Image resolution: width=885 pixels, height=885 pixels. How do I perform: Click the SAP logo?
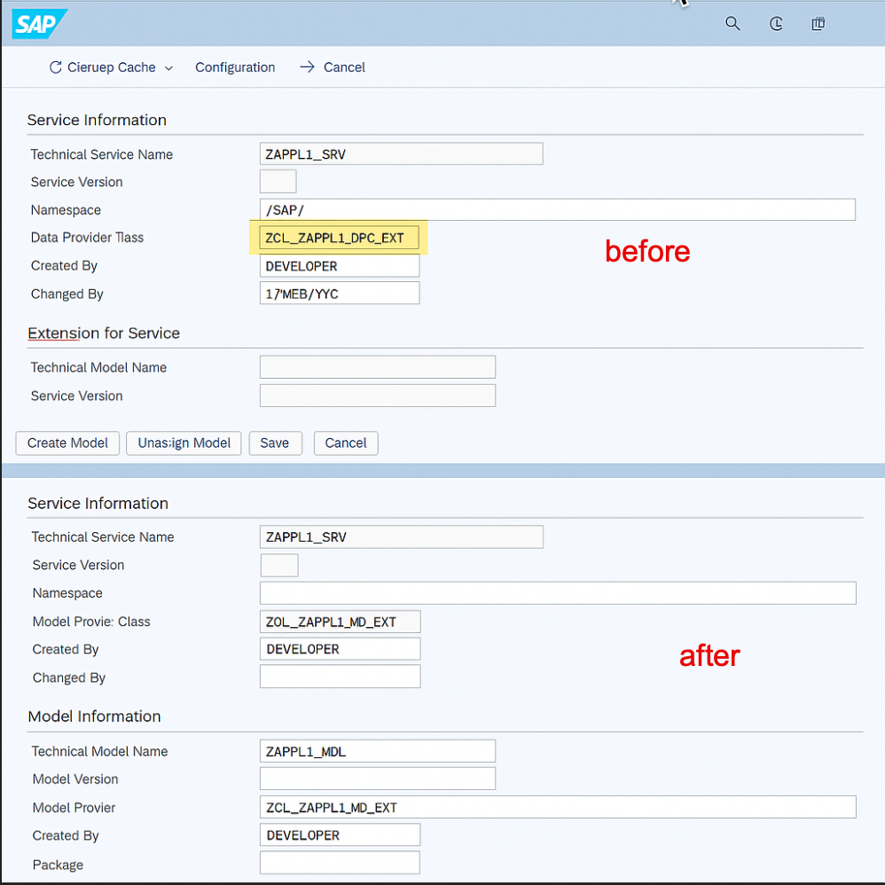coord(40,24)
